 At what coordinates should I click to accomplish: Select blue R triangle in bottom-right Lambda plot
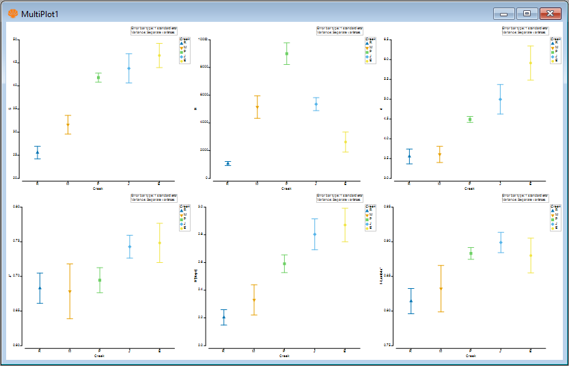click(x=411, y=300)
